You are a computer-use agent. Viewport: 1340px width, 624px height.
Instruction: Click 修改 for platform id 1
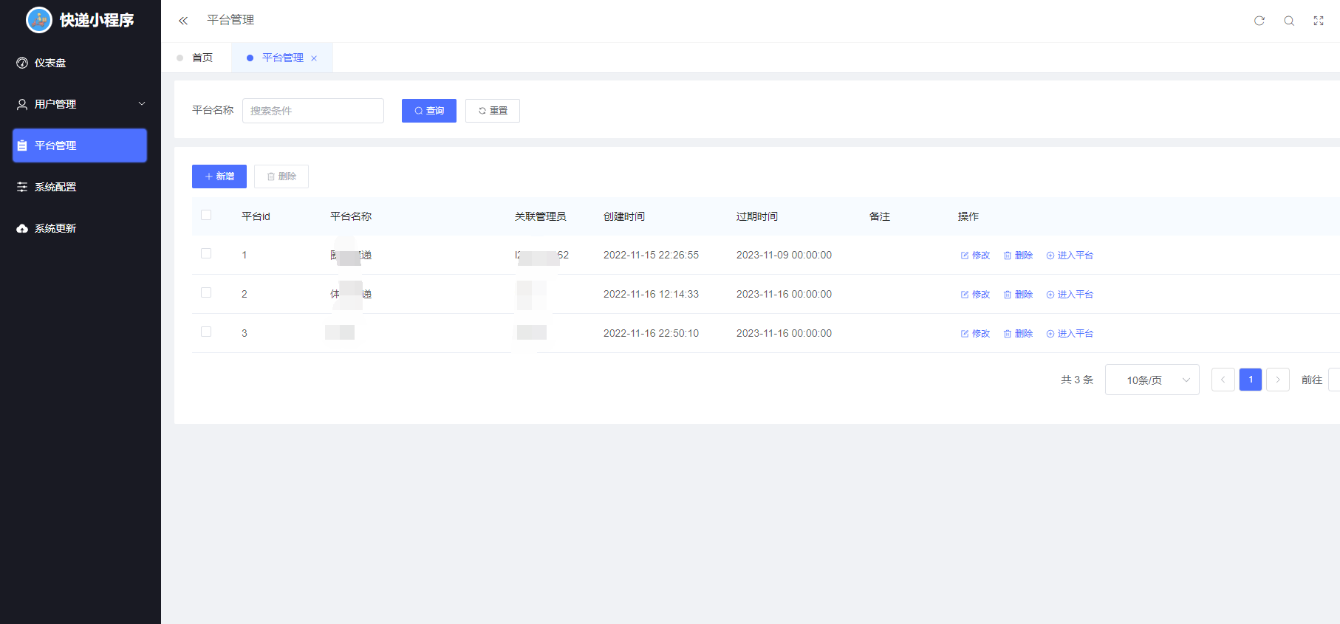click(975, 256)
